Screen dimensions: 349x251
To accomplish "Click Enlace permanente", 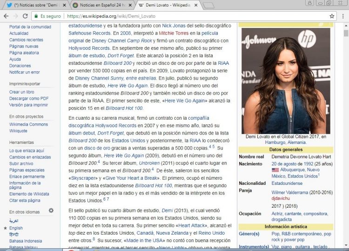I will click(x=27, y=176).
